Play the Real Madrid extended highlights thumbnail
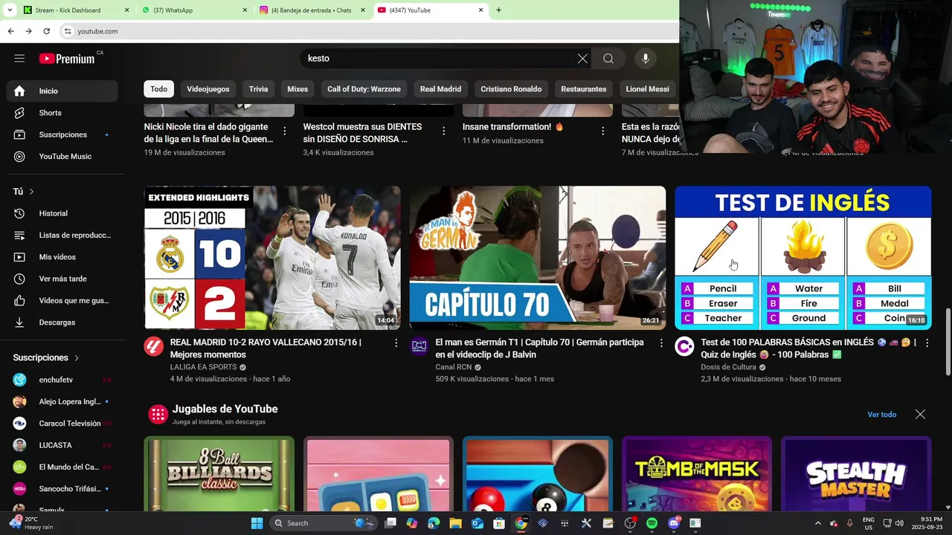This screenshot has height=535, width=952. [272, 258]
